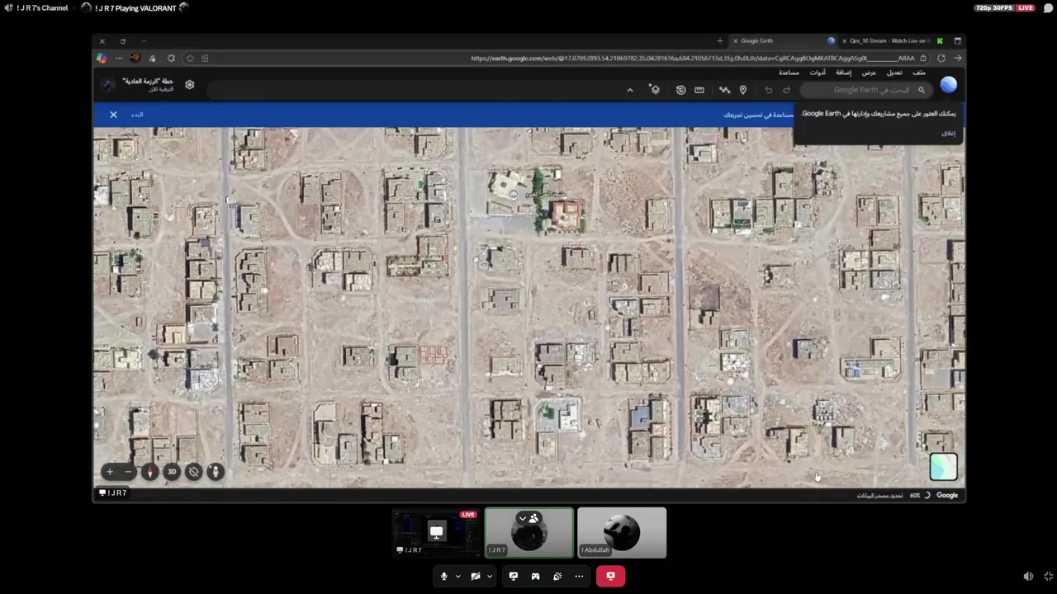Adjust the stream volume speaker icon

tap(1027, 577)
